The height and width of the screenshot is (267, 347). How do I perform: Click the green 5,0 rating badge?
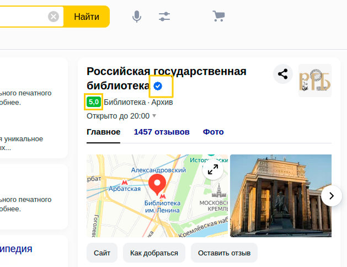coord(93,102)
